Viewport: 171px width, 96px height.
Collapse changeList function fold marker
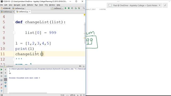tap(14, 22)
